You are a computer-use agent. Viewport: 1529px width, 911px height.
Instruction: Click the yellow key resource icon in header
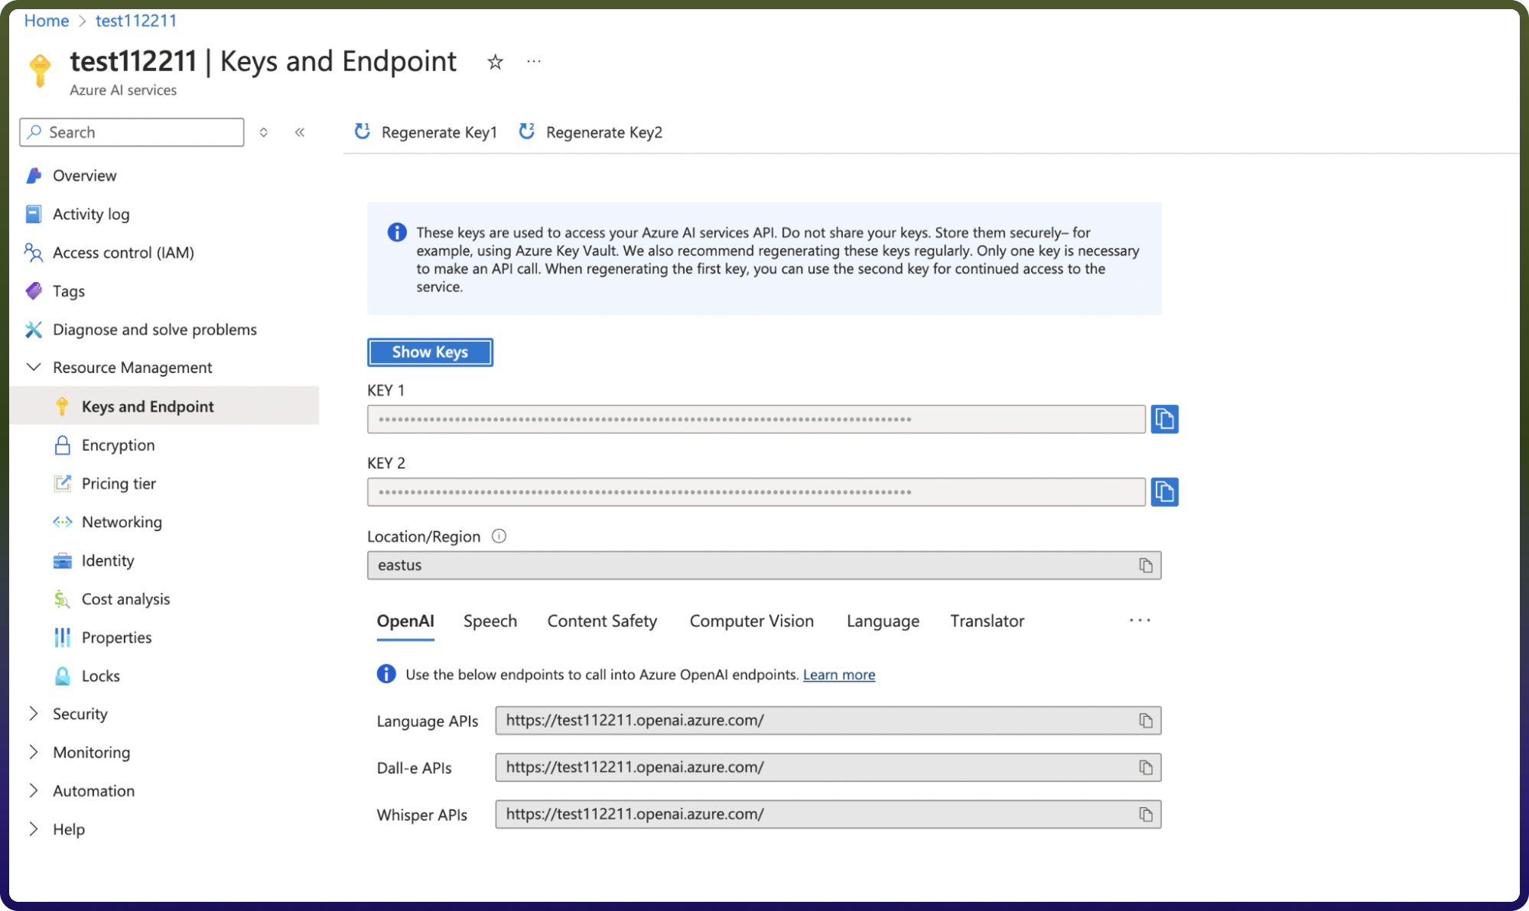[x=40, y=70]
